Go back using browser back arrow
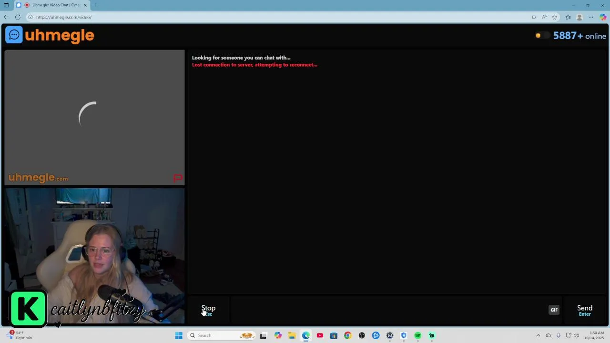610x343 pixels. pos(6,17)
